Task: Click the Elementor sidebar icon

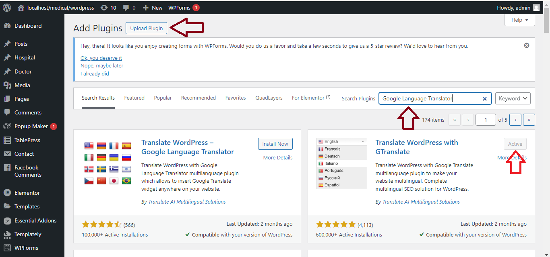Action: click(7, 193)
